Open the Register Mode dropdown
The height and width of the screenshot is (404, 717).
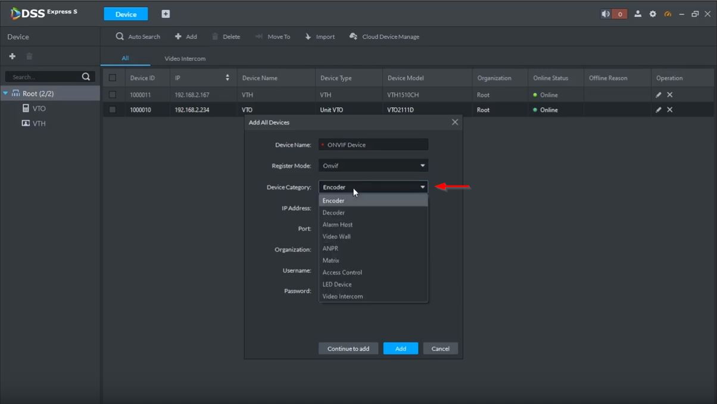[x=373, y=166]
